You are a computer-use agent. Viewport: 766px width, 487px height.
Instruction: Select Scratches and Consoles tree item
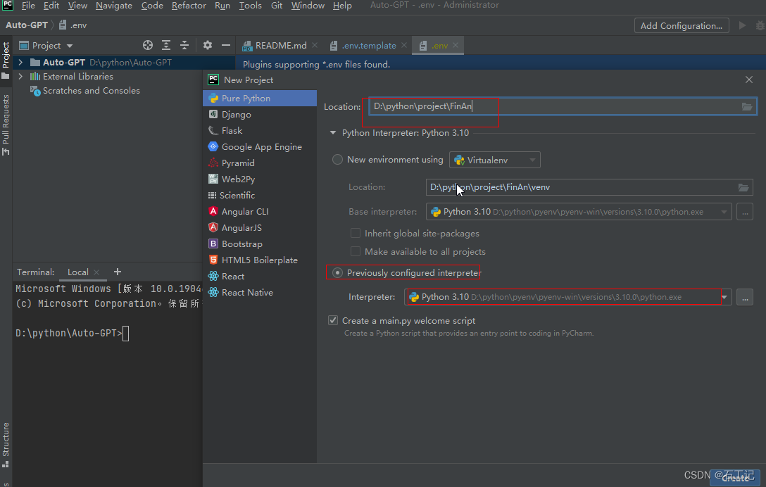(92, 90)
